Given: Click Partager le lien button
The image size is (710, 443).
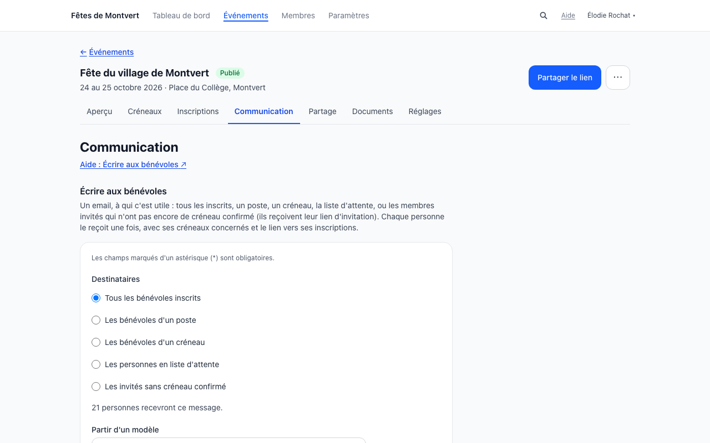Looking at the screenshot, I should coord(565,78).
